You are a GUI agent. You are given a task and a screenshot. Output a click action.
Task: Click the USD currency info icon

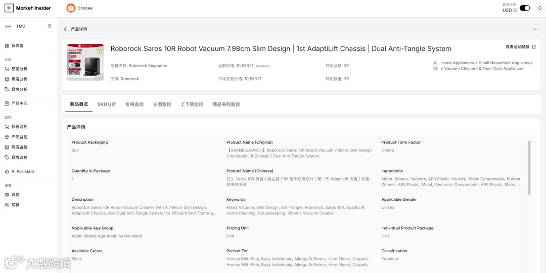point(515,11)
